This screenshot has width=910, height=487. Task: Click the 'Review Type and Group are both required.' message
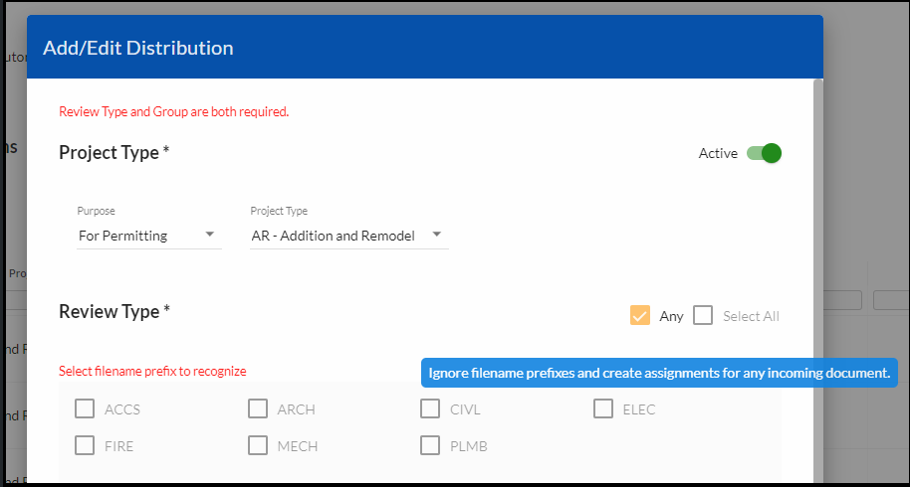coord(173,111)
